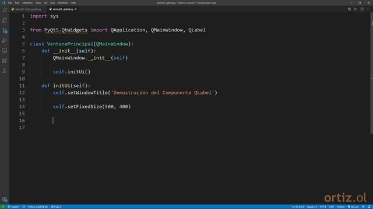This screenshot has height=209, width=373.
Task: Open the Edit menu
Action: click(x=17, y=3)
